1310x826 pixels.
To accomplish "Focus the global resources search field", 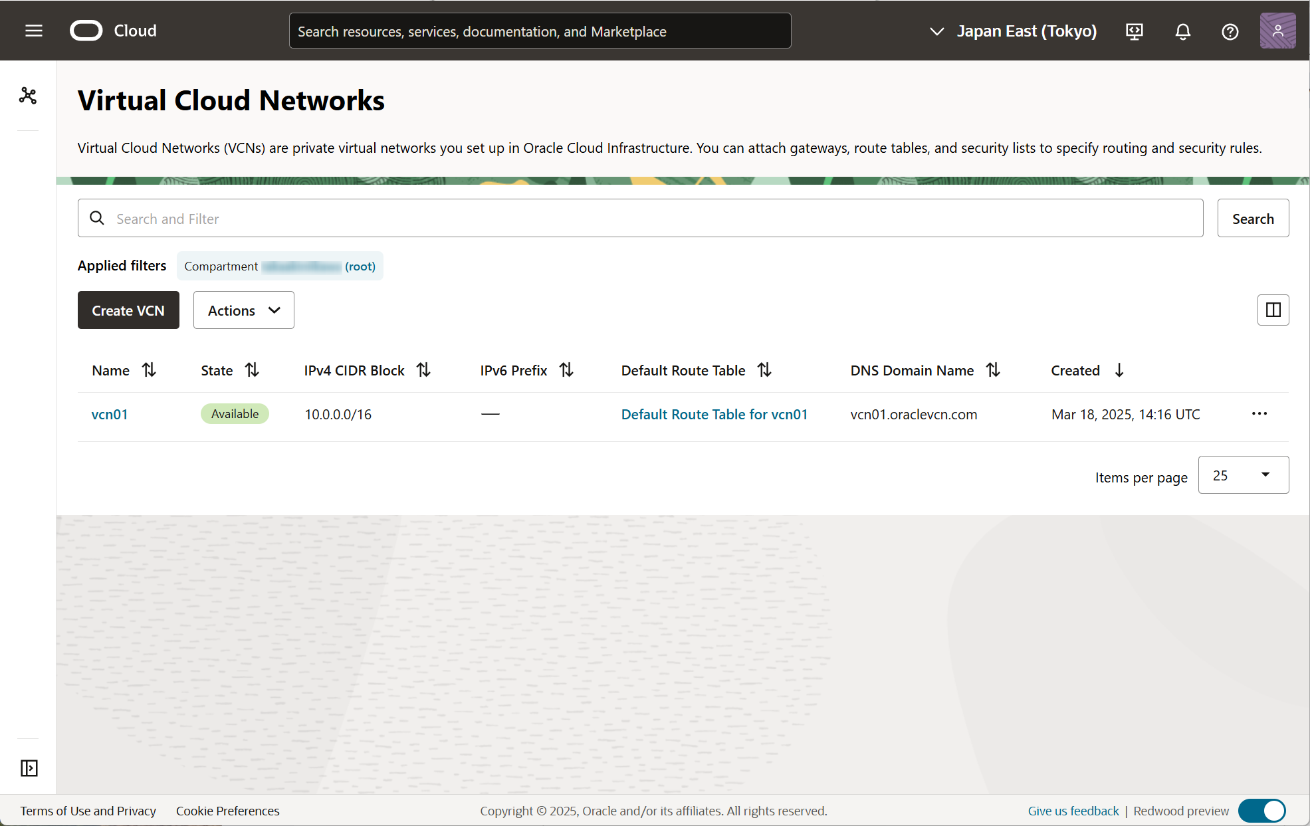I will coord(540,31).
